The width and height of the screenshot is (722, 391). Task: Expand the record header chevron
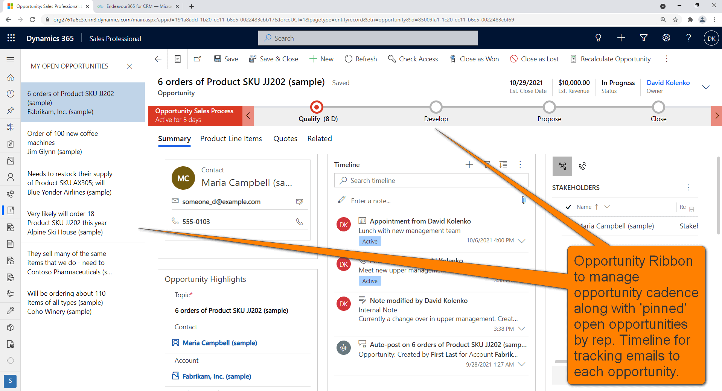(x=706, y=87)
